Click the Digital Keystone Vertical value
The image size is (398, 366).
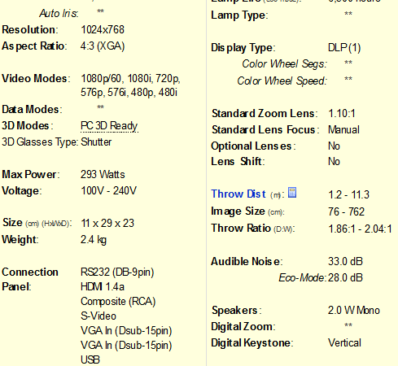[x=344, y=342]
